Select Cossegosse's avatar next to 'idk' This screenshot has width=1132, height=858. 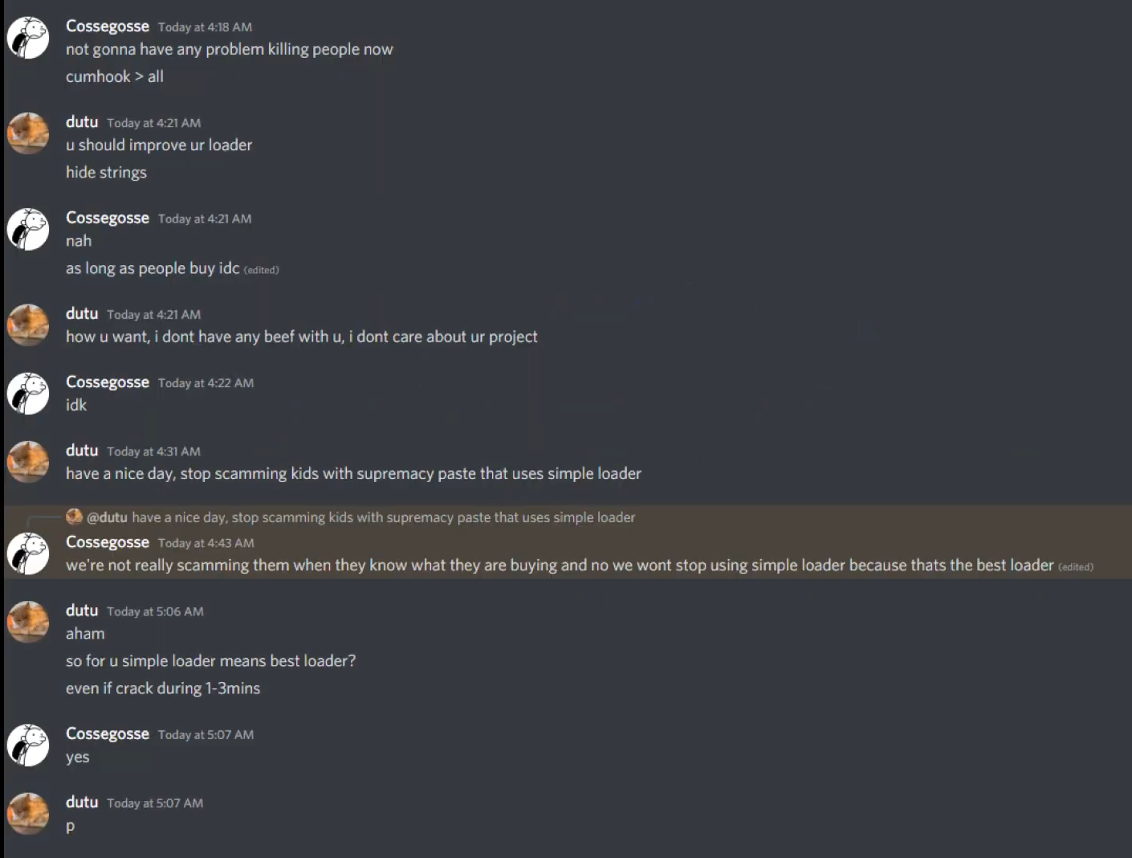(28, 394)
